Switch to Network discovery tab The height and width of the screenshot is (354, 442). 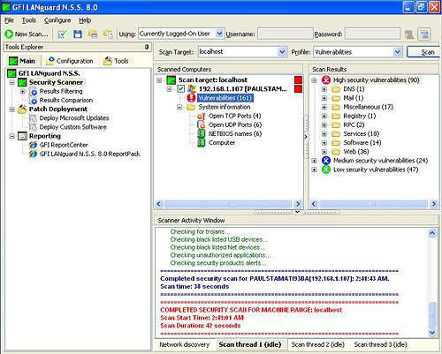[x=185, y=344]
